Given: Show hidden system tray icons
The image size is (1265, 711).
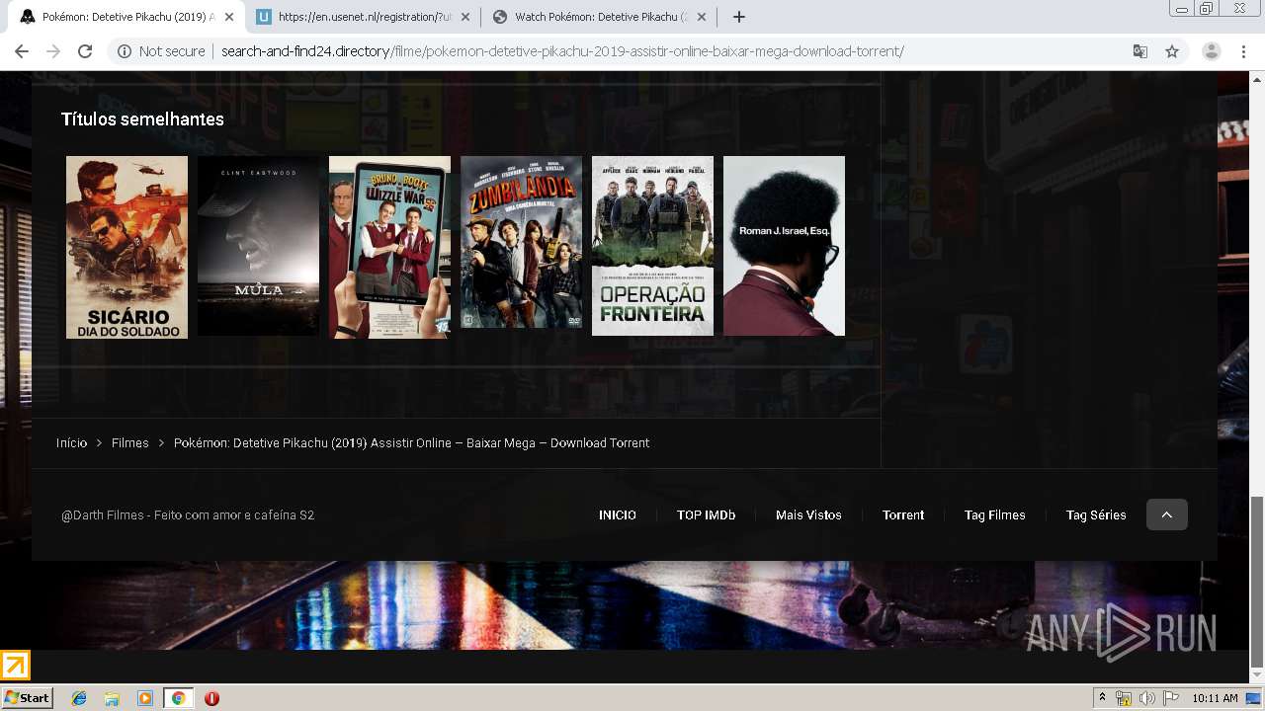Looking at the screenshot, I should pos(1102,698).
